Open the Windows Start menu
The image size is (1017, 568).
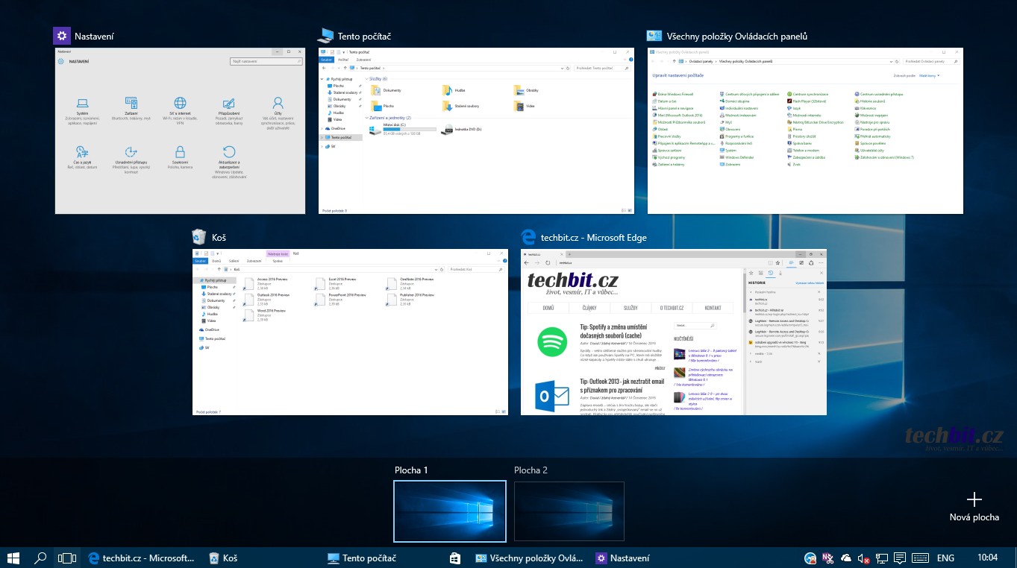coord(13,558)
